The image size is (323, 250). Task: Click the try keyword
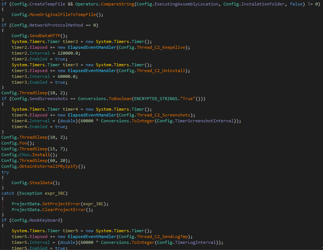(x=5, y=172)
